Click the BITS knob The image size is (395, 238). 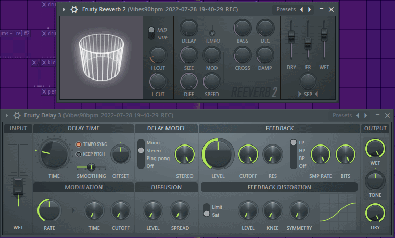click(x=346, y=154)
